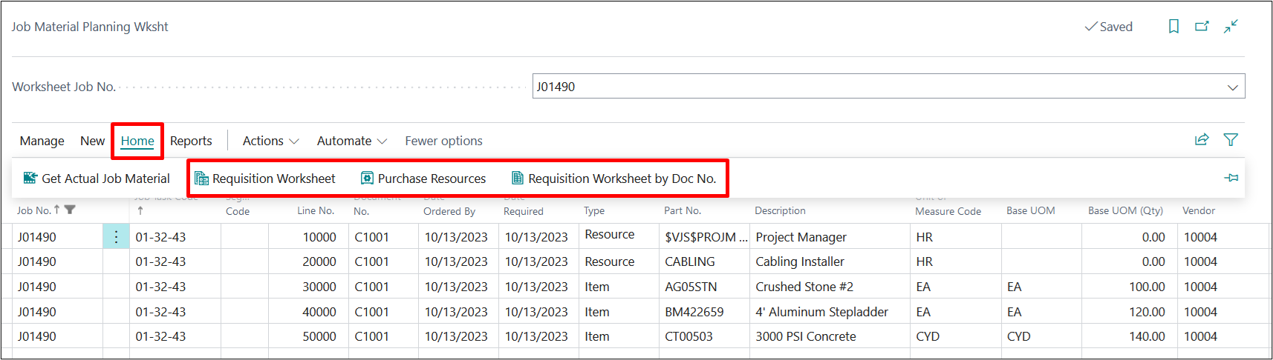Select the Crushed Stone #2 description cell

tap(804, 287)
